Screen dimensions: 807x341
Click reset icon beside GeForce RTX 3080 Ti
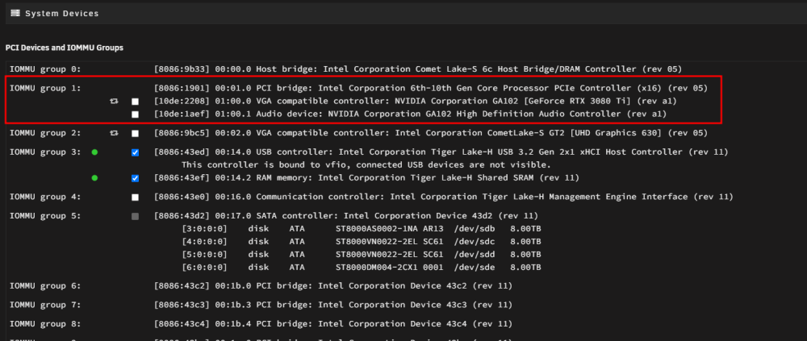click(114, 102)
